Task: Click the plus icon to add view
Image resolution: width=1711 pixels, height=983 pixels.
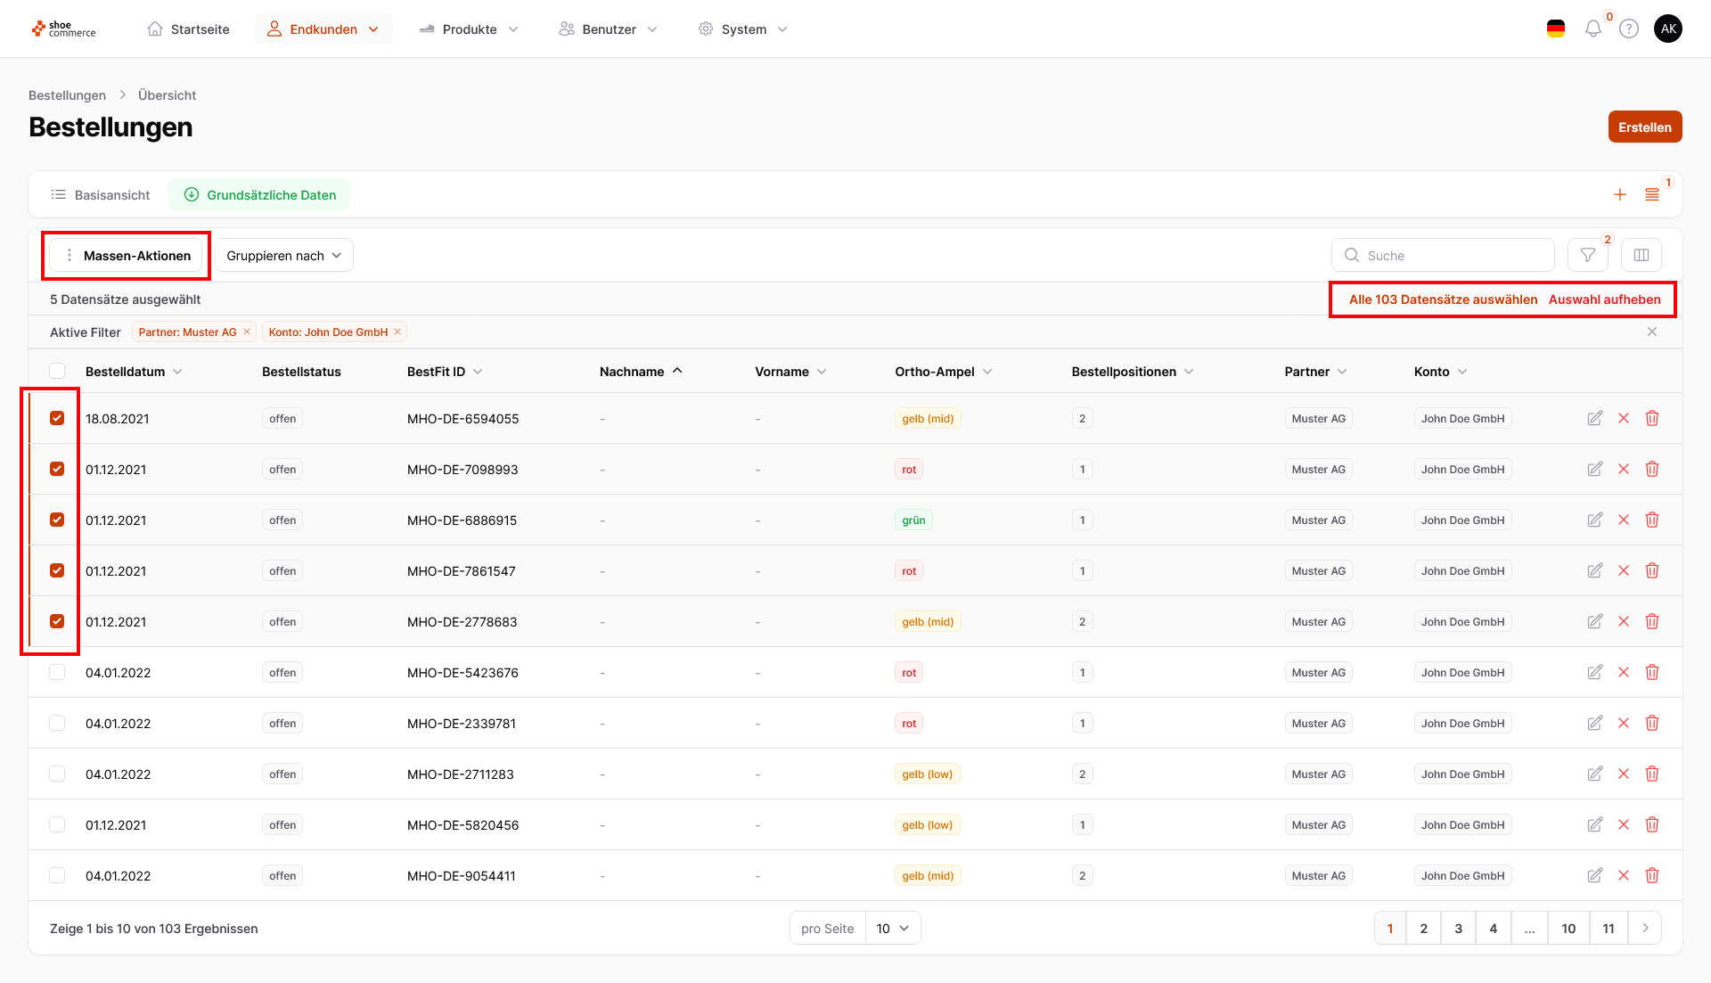Action: 1619,195
